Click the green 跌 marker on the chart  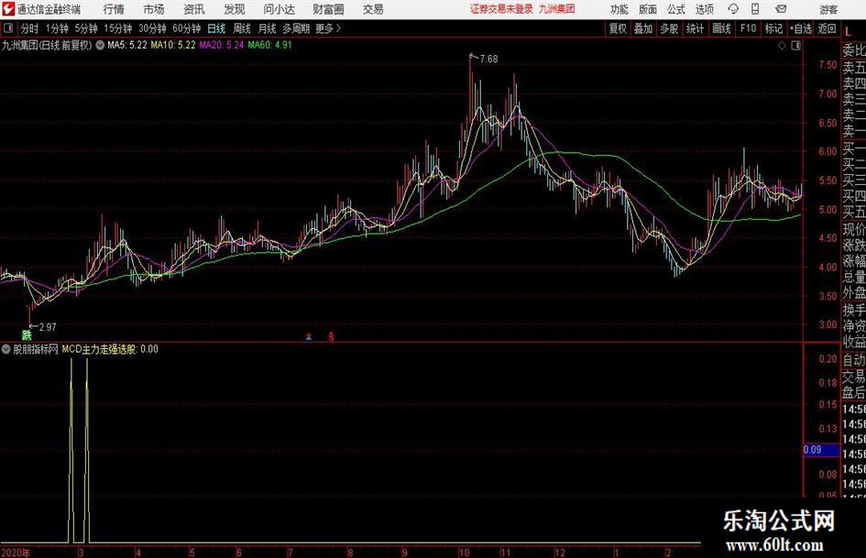(27, 334)
